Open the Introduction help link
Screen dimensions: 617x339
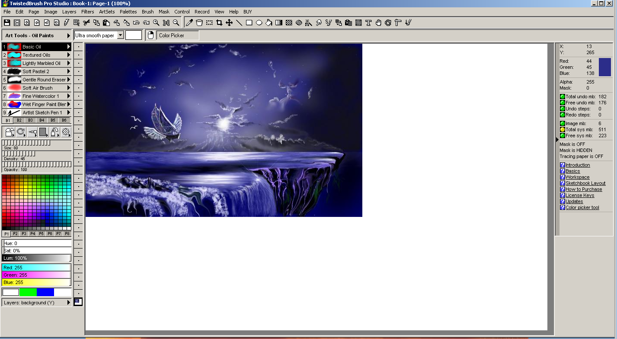[578, 165]
